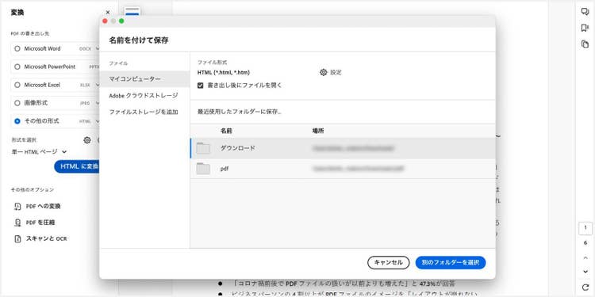The width and height of the screenshot is (595, 297).
Task: Toggle 書き出し後にファイルを開く checkbox
Action: tap(201, 86)
